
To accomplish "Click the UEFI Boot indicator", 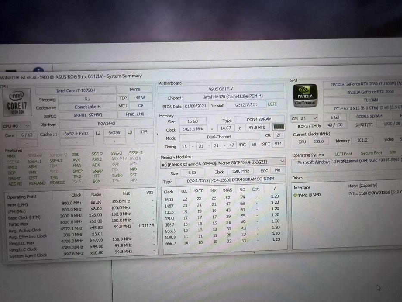I will 343,154.
